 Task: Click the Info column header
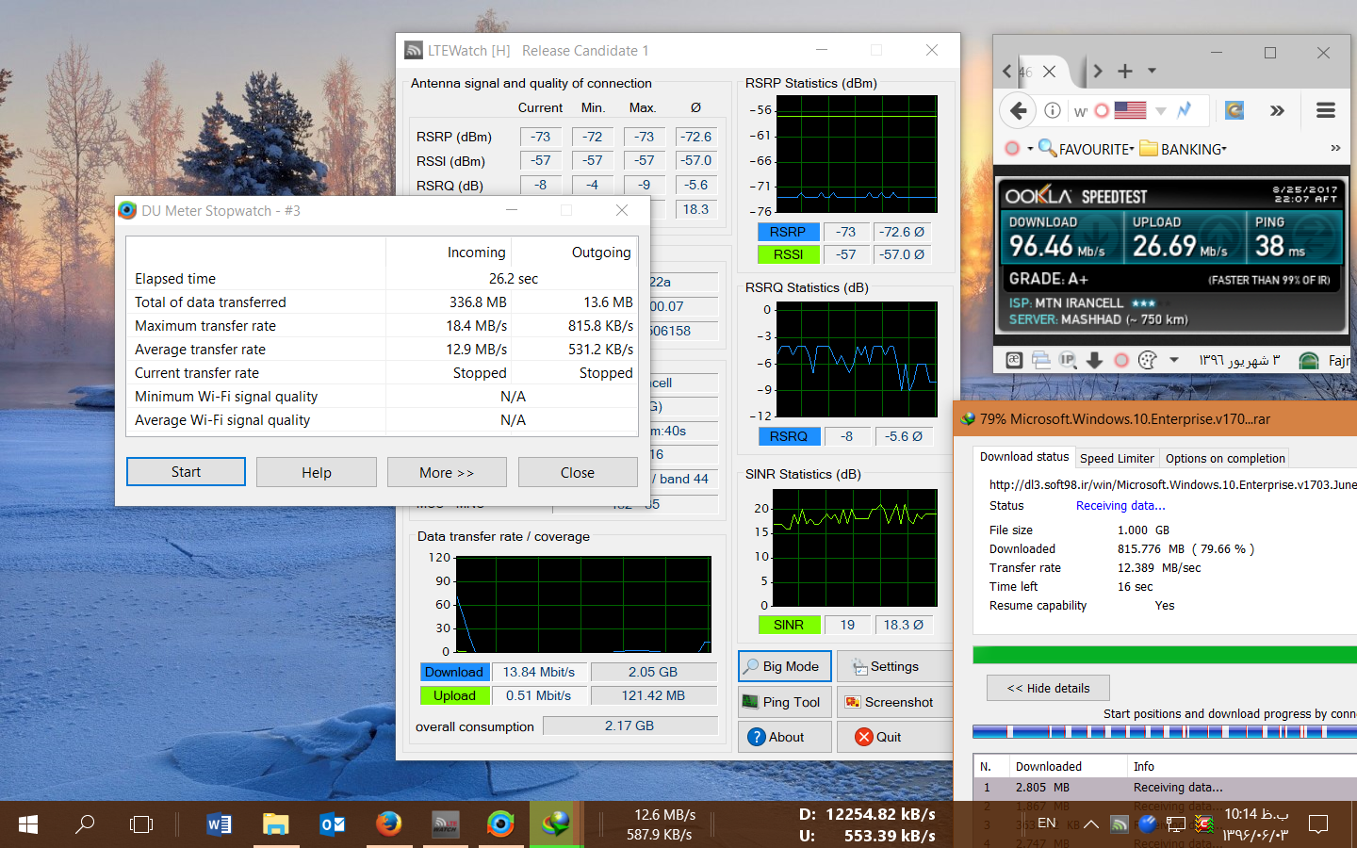point(1242,766)
